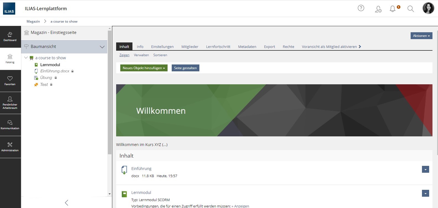This screenshot has height=208, width=438.
Task: Open the Einführung actions dropdown arrow
Action: coord(426,169)
